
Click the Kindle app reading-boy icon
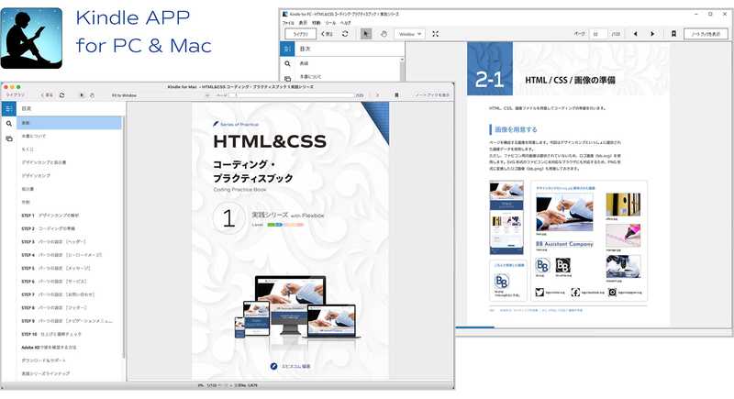point(31,38)
